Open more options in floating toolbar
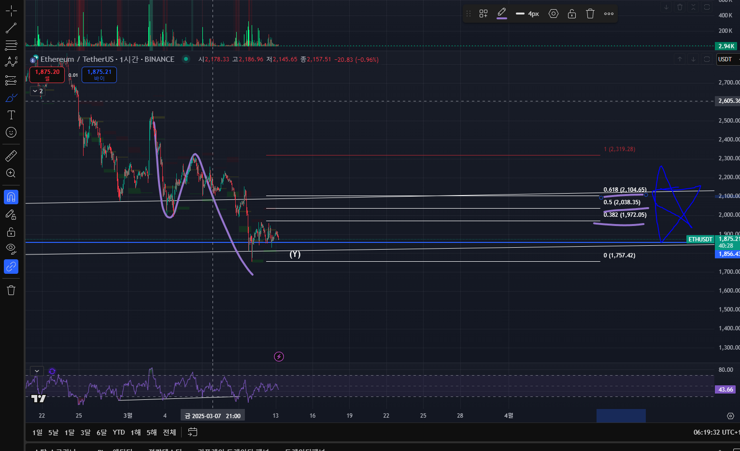Image resolution: width=740 pixels, height=451 pixels. coord(609,14)
